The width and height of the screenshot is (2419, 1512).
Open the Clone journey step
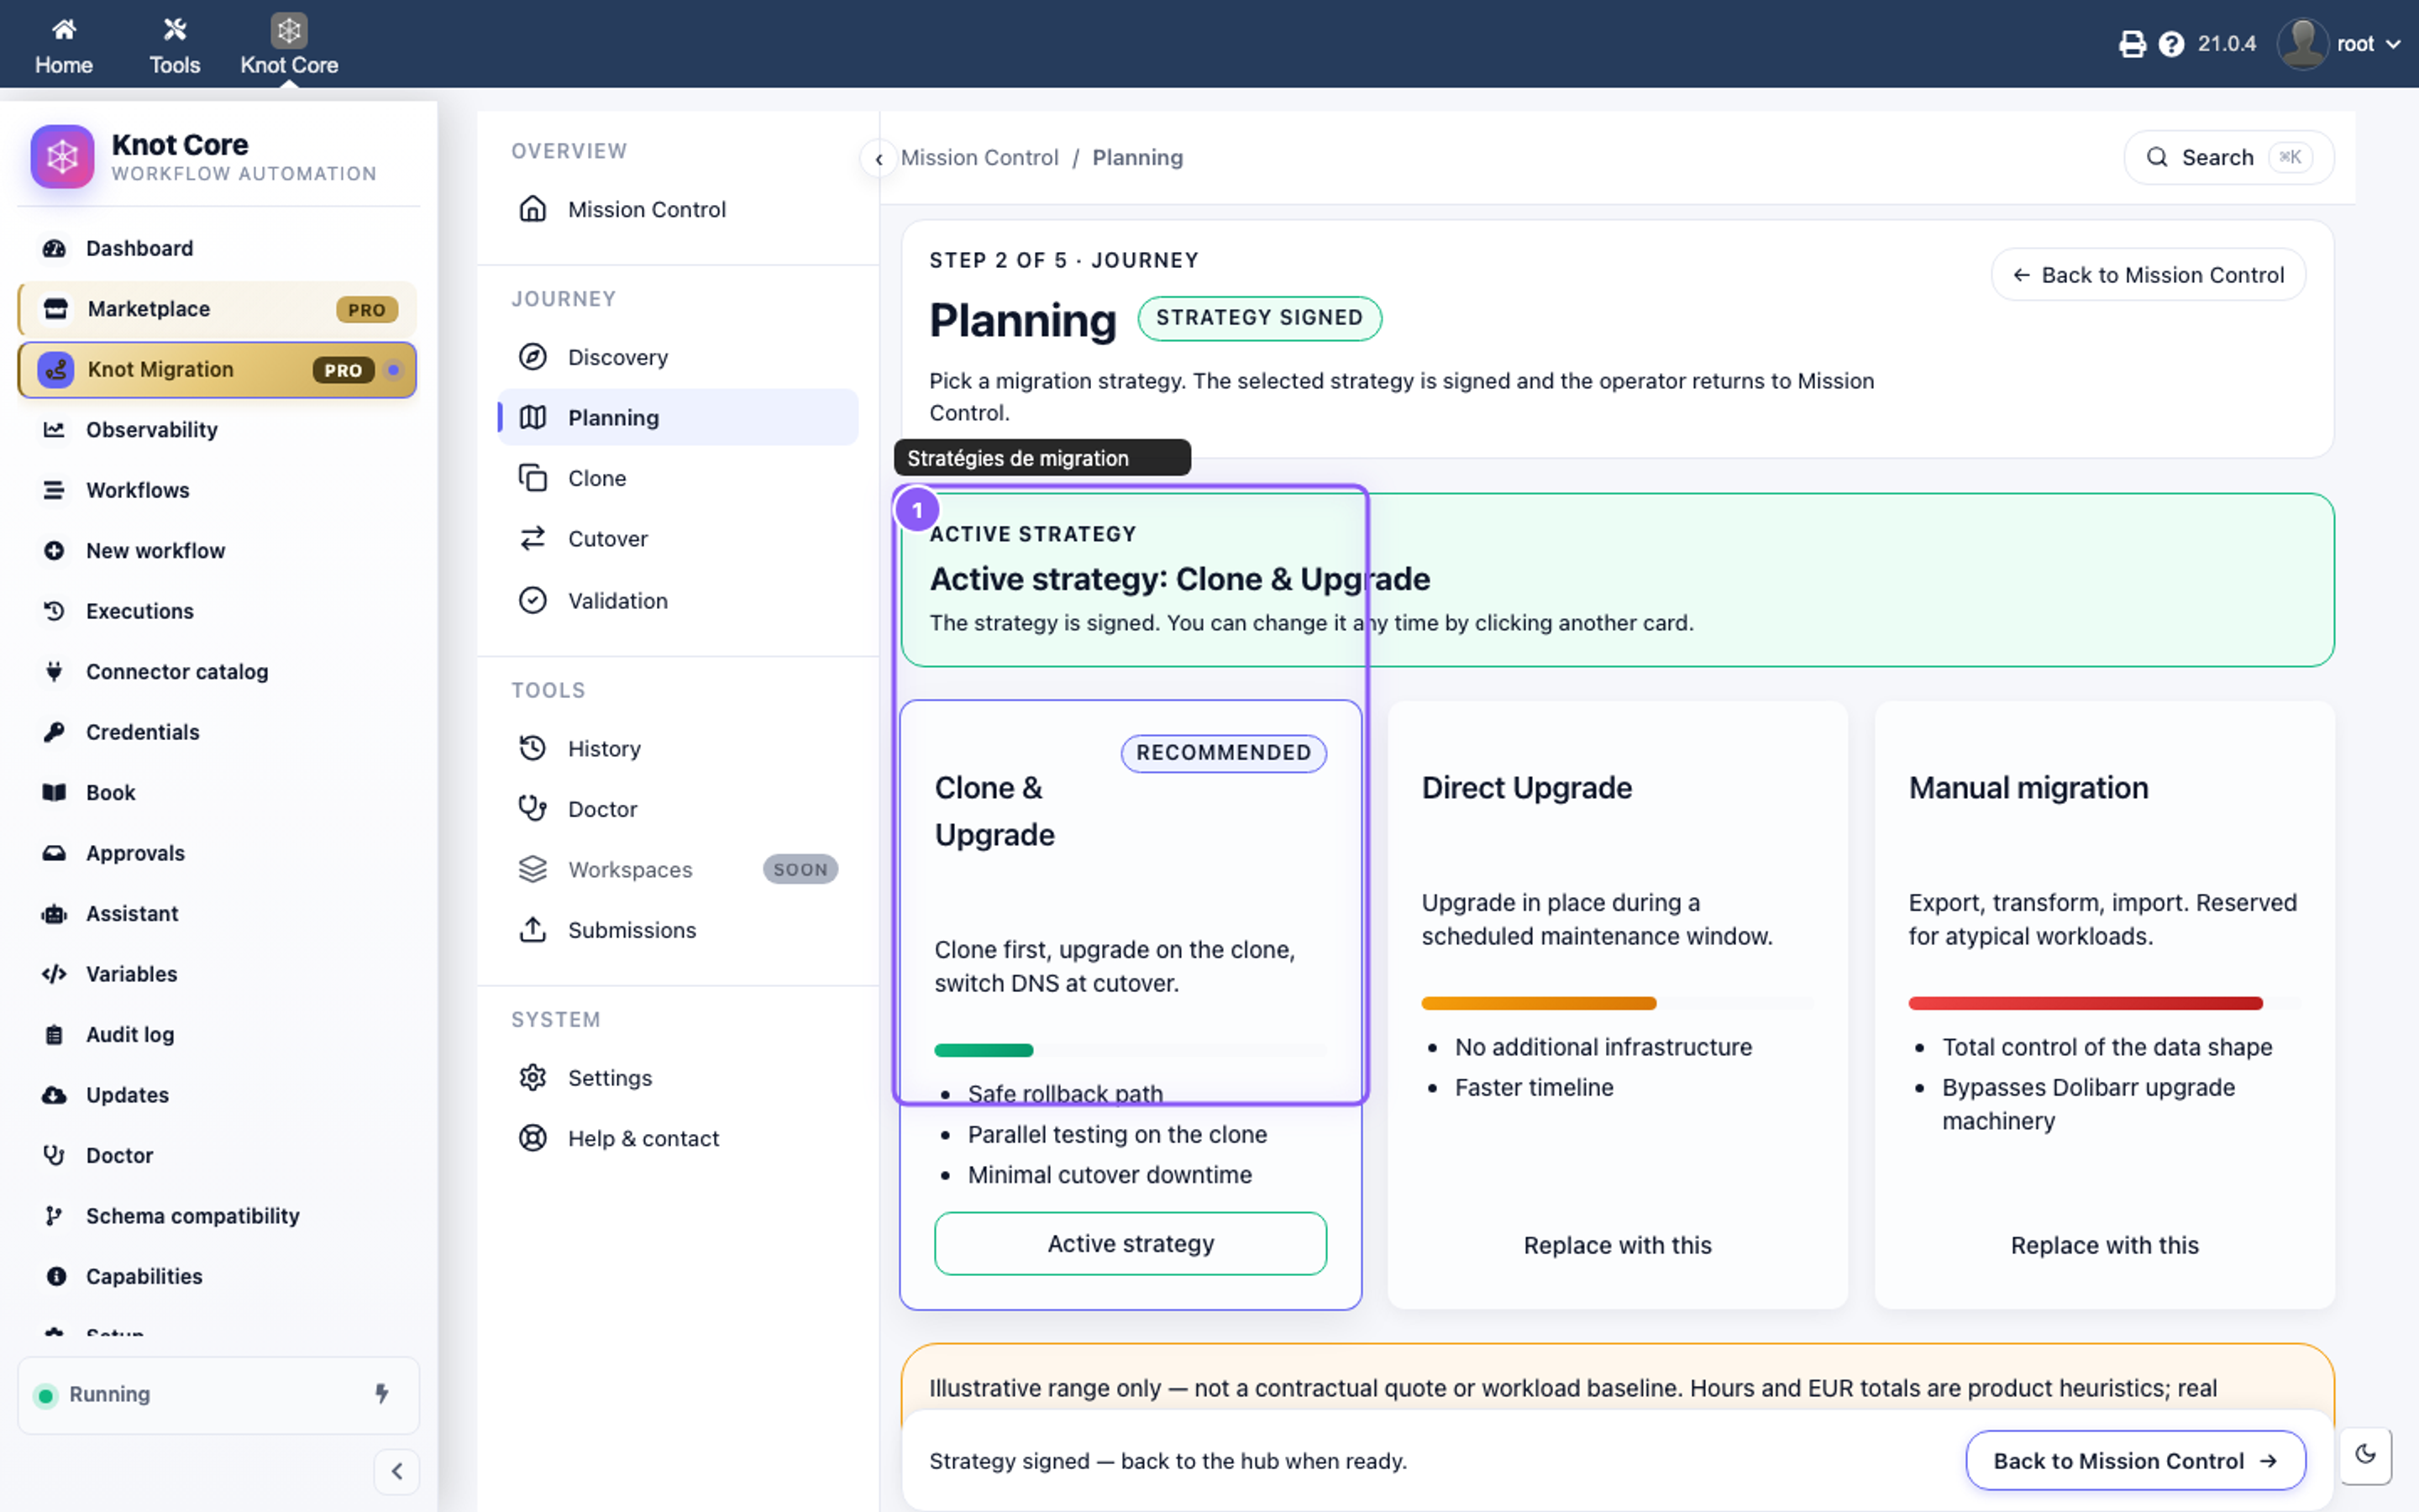coord(678,478)
